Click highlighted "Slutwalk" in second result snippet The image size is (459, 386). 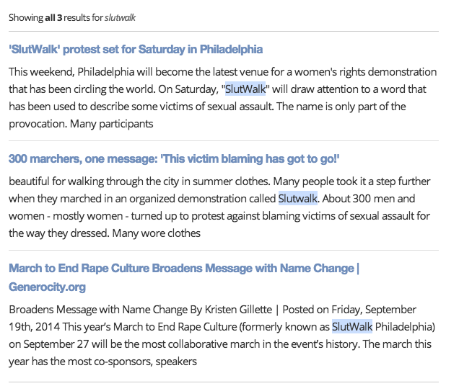click(x=299, y=198)
